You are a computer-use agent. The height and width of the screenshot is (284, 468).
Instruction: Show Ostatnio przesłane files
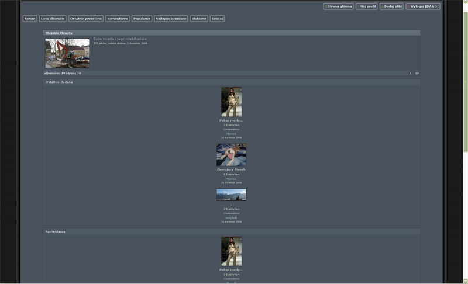[x=85, y=19]
